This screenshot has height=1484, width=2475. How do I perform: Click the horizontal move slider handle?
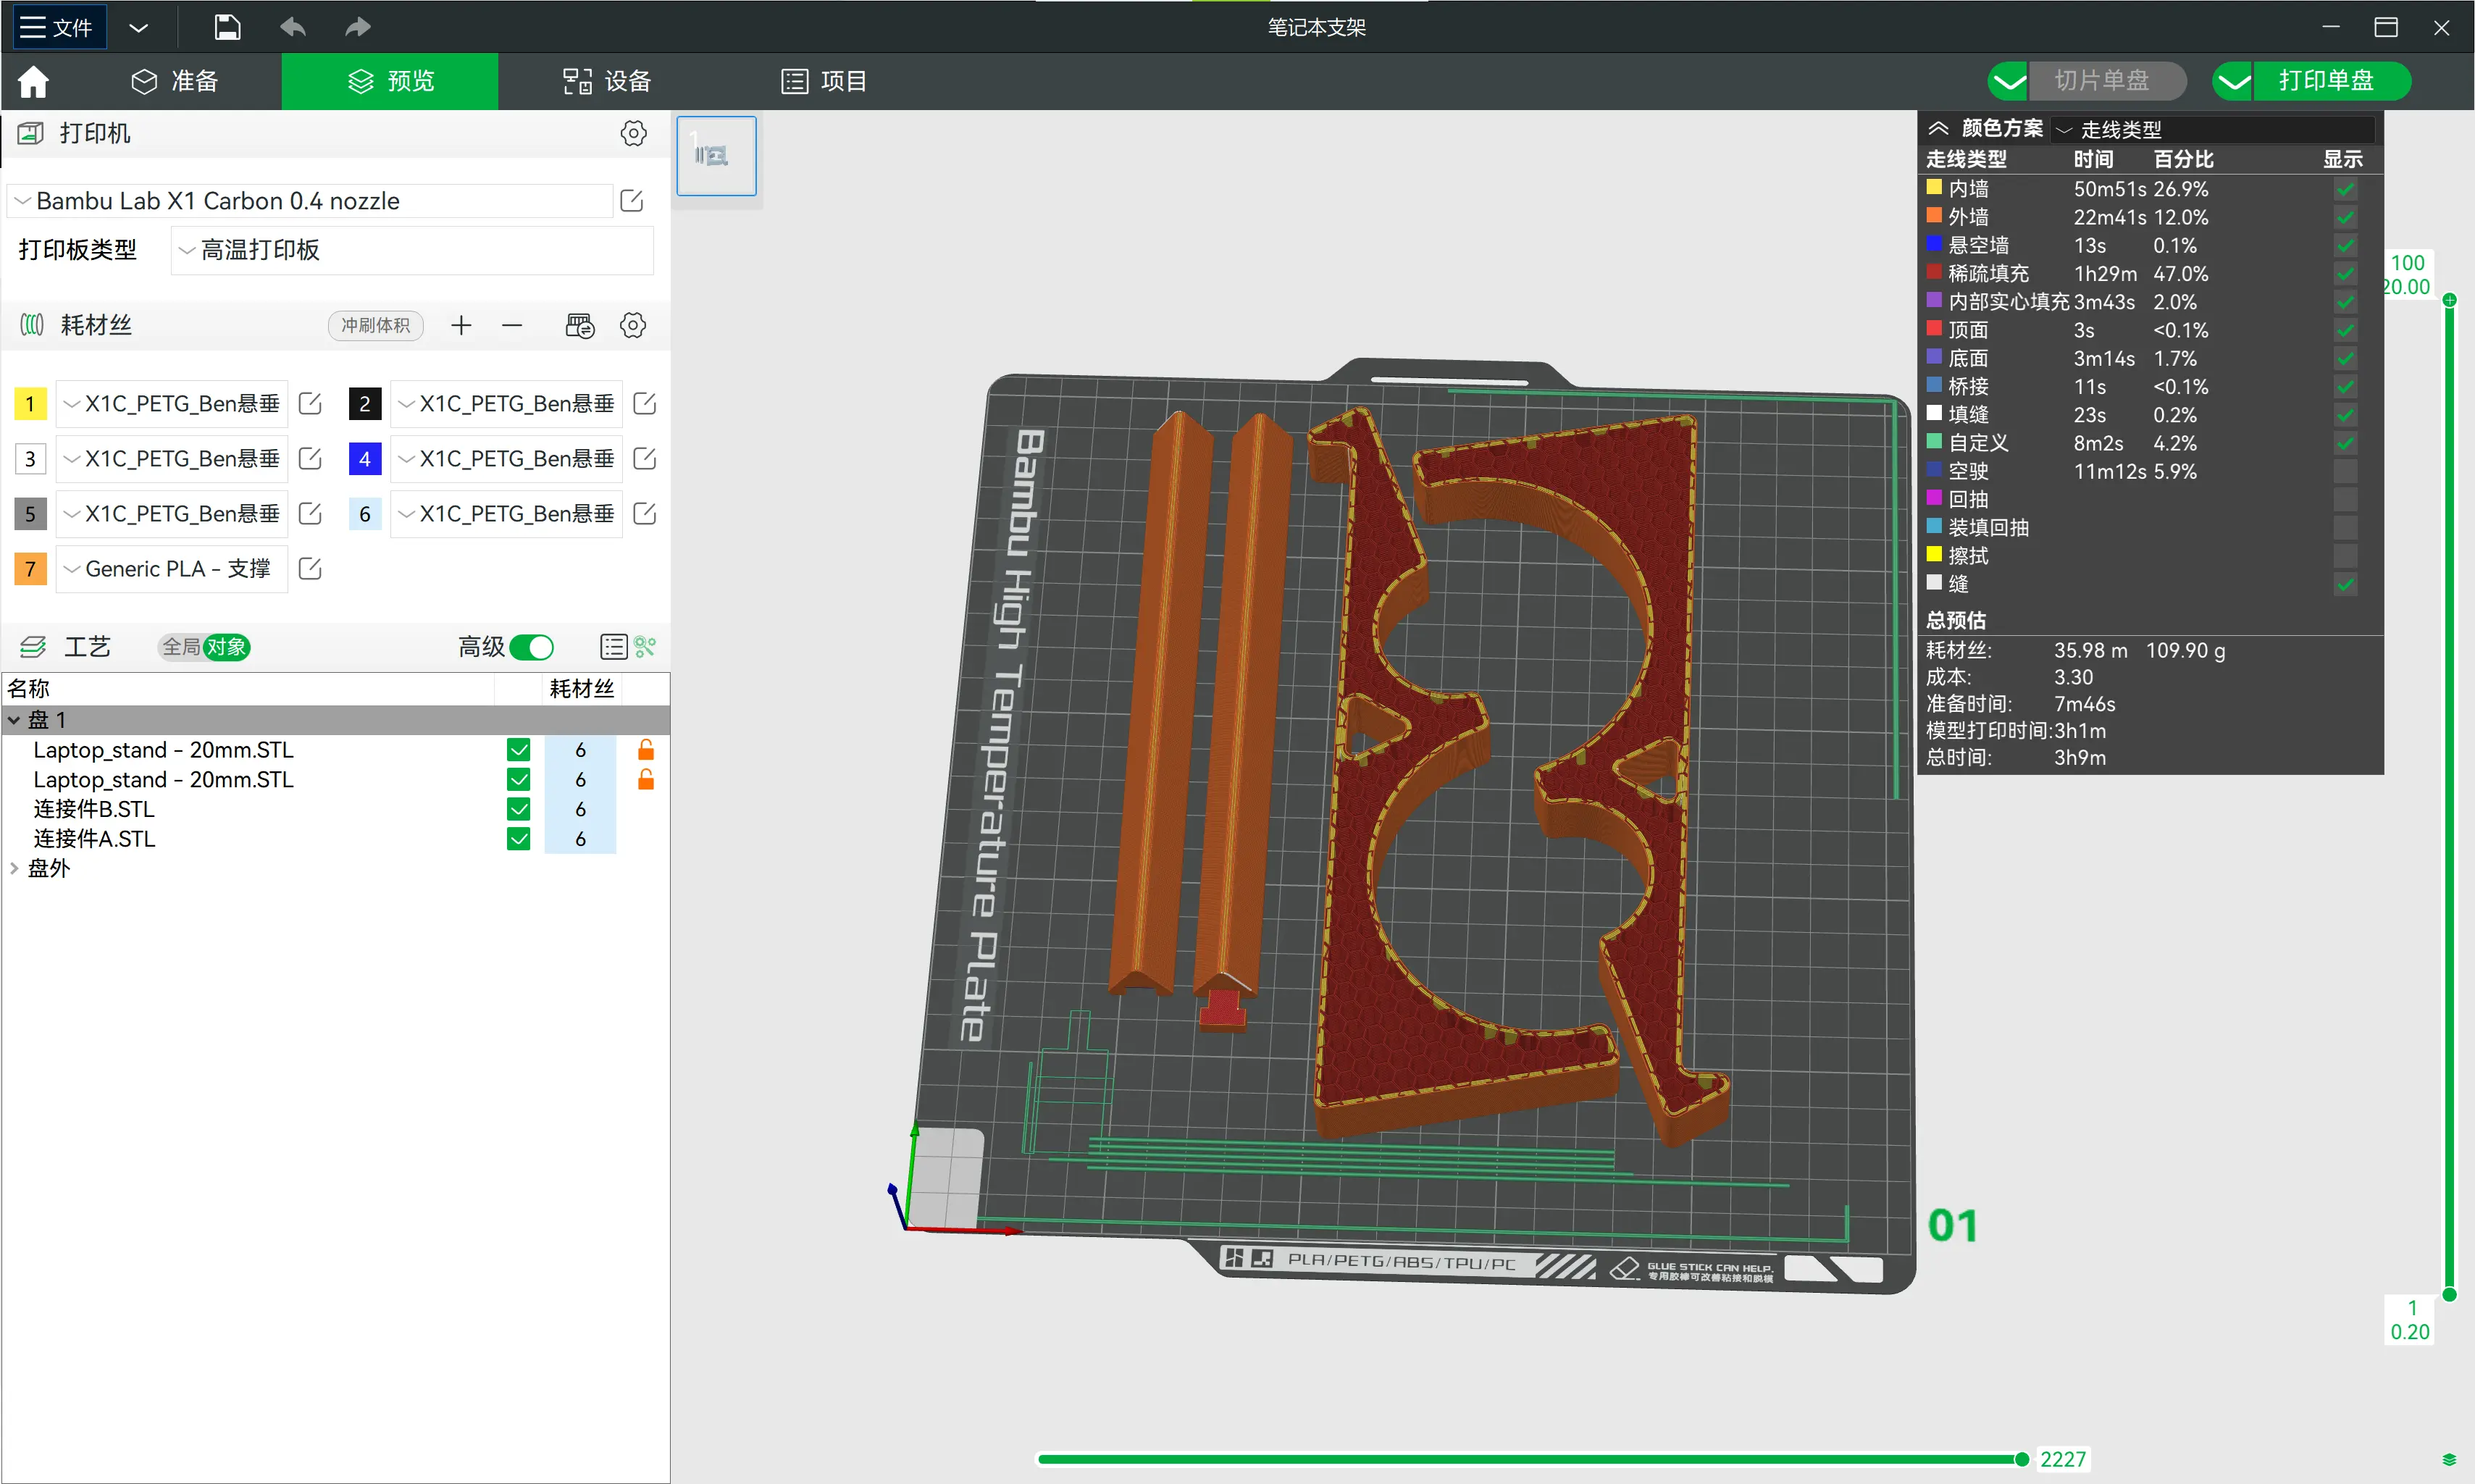click(x=2021, y=1459)
